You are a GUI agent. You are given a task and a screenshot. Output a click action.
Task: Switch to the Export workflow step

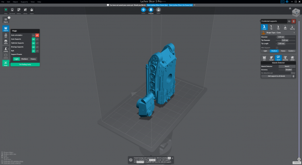pos(158,9)
